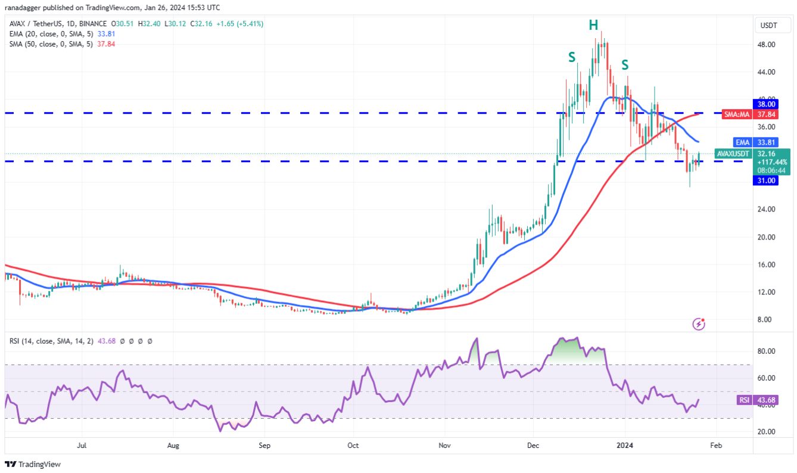Click the ranadagger published on TradingView header
Screen dimensions: 797x473
click(114, 8)
